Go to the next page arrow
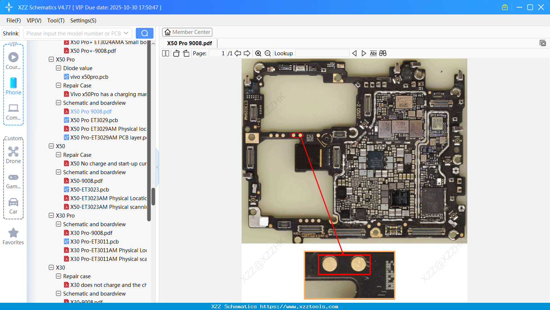Image resolution: width=550 pixels, height=310 pixels. 247,53
